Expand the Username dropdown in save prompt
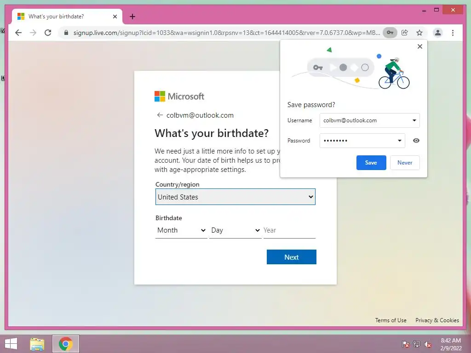Viewport: 471px width, 353px height. click(x=414, y=120)
